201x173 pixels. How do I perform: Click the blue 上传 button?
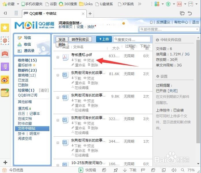[104, 39]
